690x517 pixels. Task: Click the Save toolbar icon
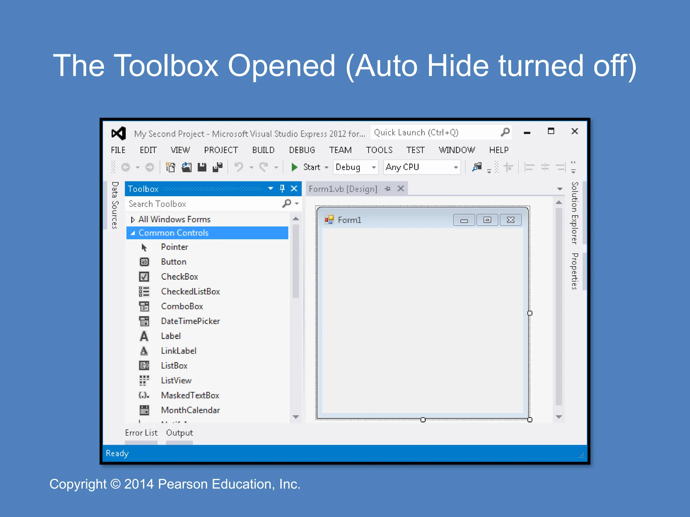[202, 167]
